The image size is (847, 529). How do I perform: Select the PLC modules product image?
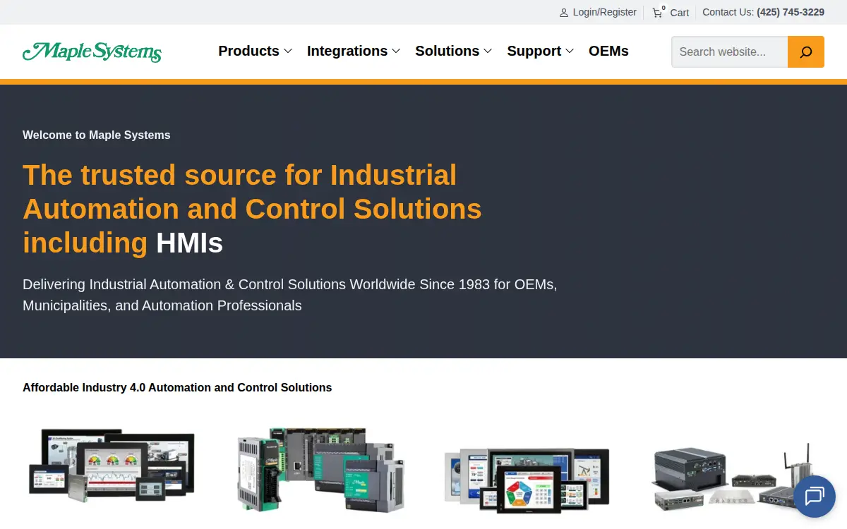click(x=321, y=468)
